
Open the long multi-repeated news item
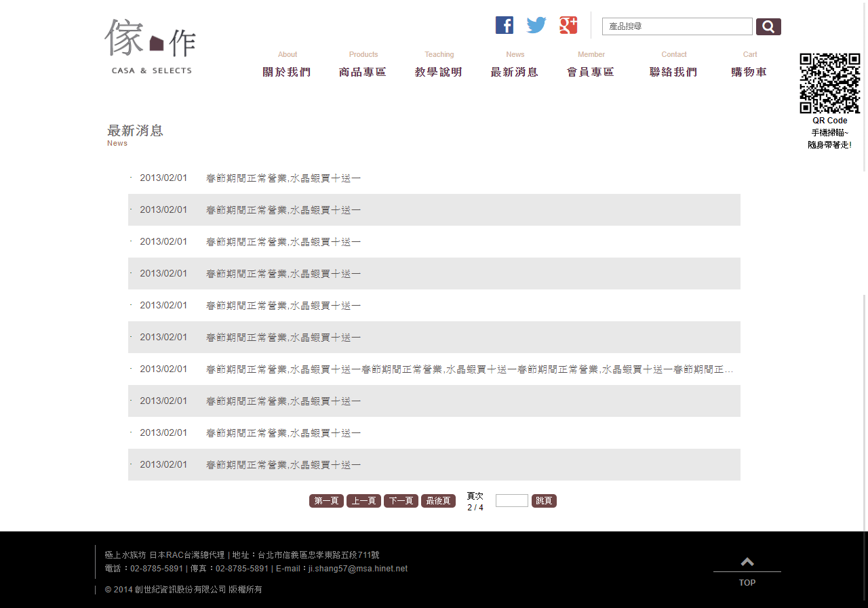[x=469, y=369]
